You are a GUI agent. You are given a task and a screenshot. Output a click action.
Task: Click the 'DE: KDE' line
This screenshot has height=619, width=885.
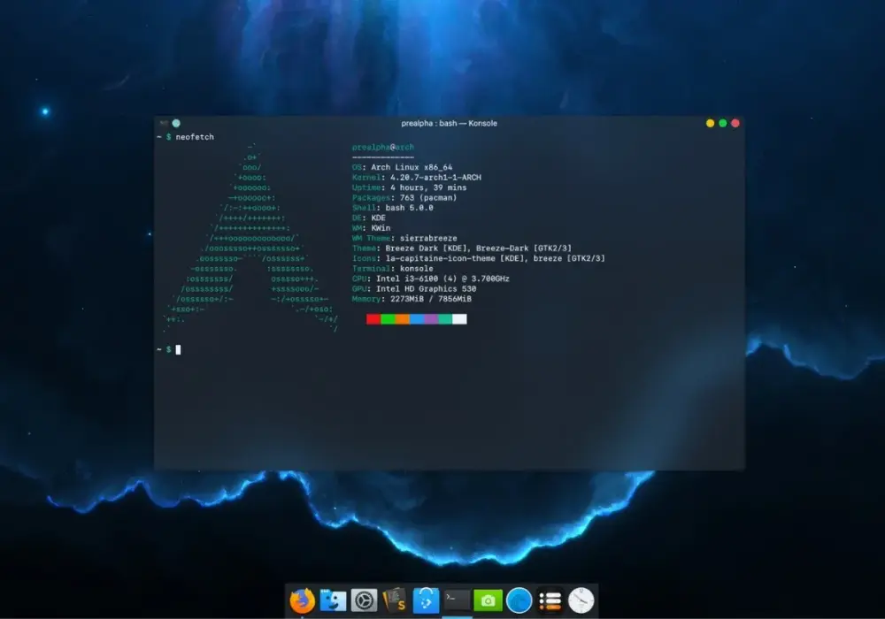(x=368, y=218)
